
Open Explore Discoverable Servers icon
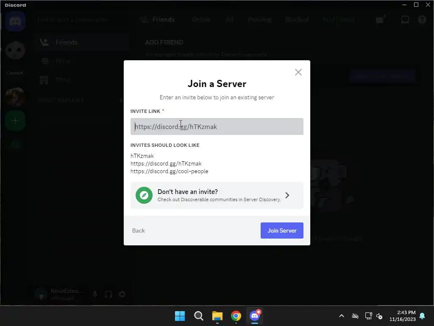pos(16,144)
